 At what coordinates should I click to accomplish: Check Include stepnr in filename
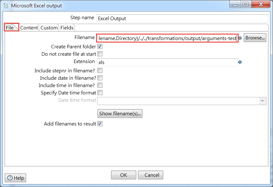[x=100, y=70]
